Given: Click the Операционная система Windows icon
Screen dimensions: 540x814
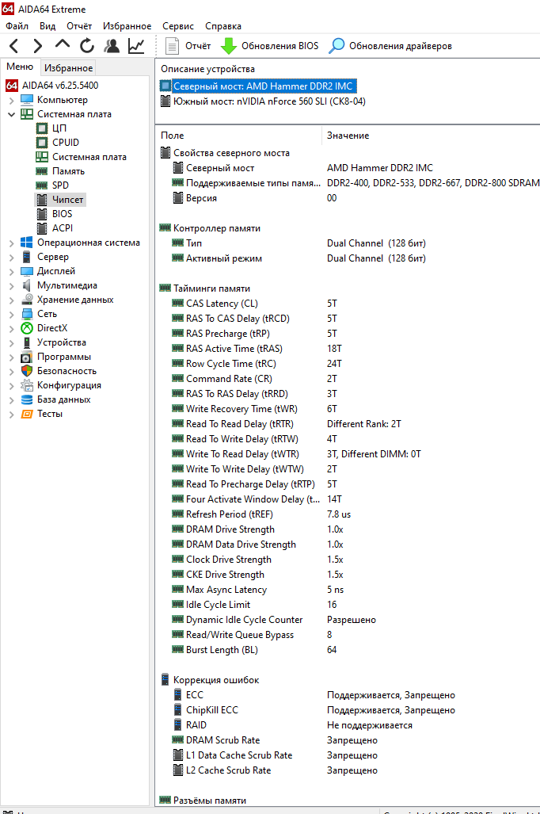Looking at the screenshot, I should (x=27, y=243).
